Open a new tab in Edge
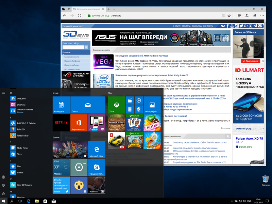 (x=108, y=9)
